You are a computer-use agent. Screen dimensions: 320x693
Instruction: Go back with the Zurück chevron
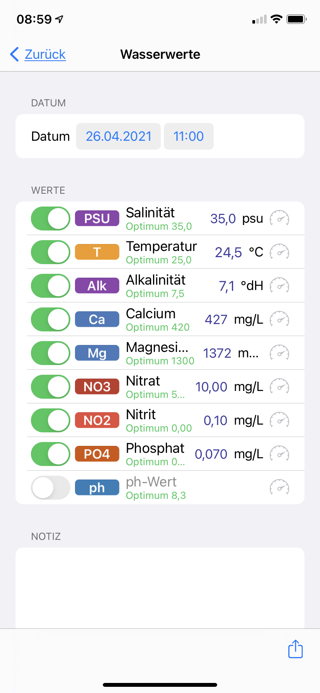coord(15,55)
